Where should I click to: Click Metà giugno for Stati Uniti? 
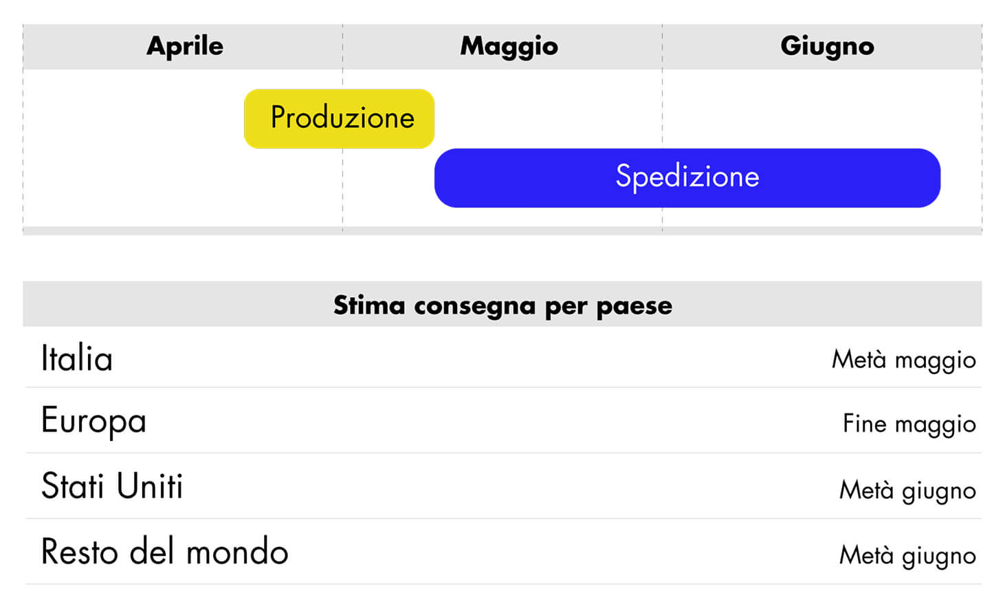907,490
